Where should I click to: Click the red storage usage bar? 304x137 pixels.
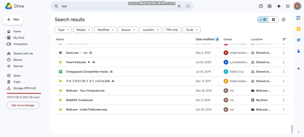point(24,93)
